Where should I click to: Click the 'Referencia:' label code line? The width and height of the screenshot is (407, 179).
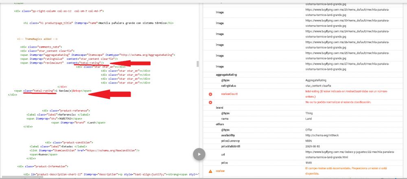coord(58,115)
